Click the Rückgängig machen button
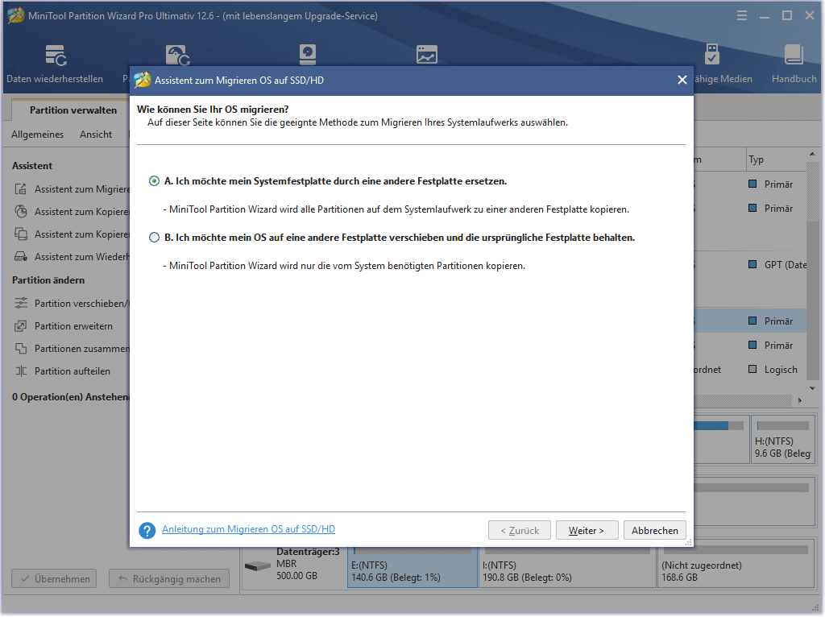 click(169, 578)
